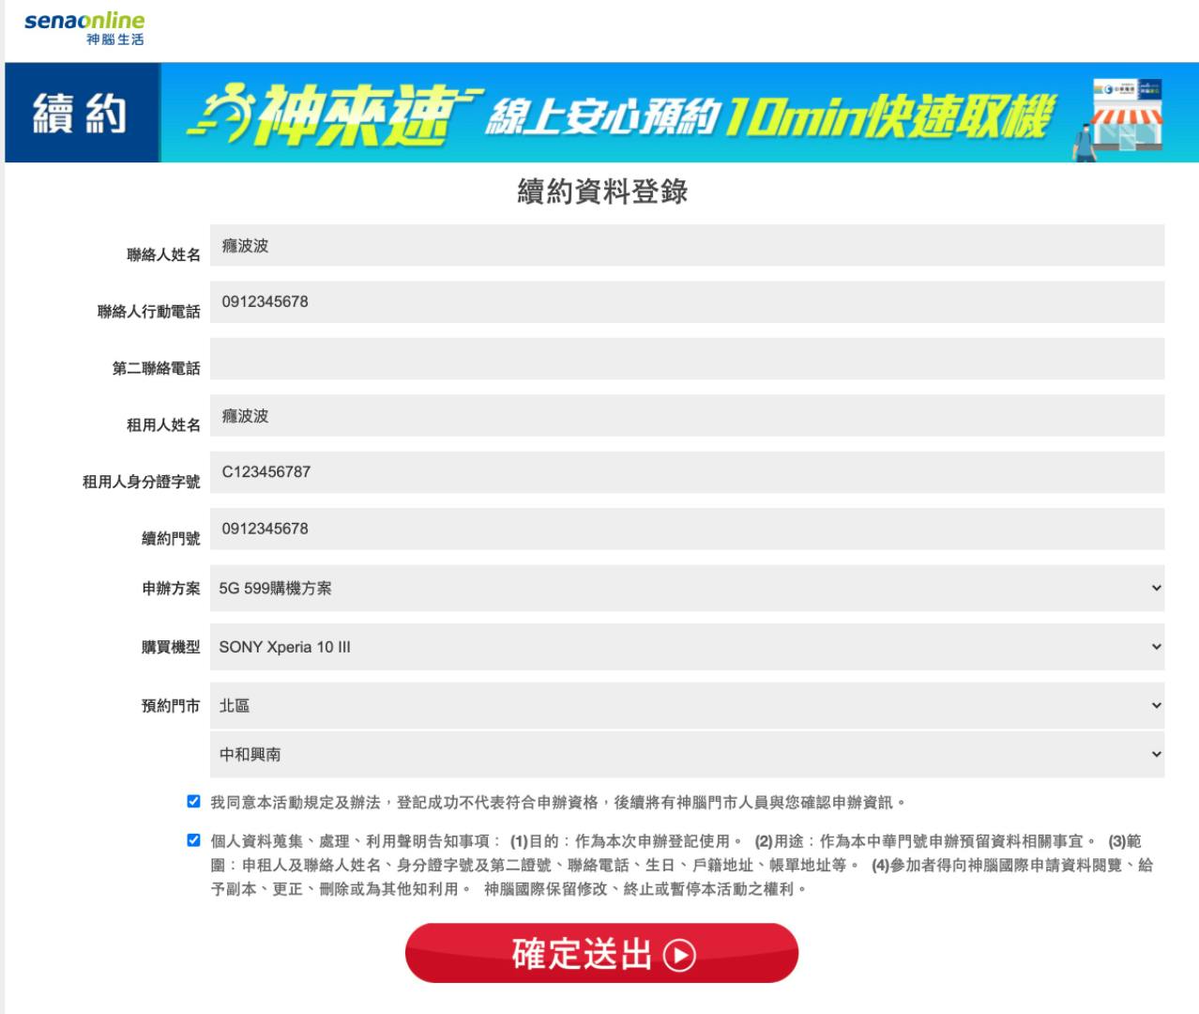
Task: Click the 聯絡人行動電話 label
Action: pyautogui.click(x=148, y=312)
